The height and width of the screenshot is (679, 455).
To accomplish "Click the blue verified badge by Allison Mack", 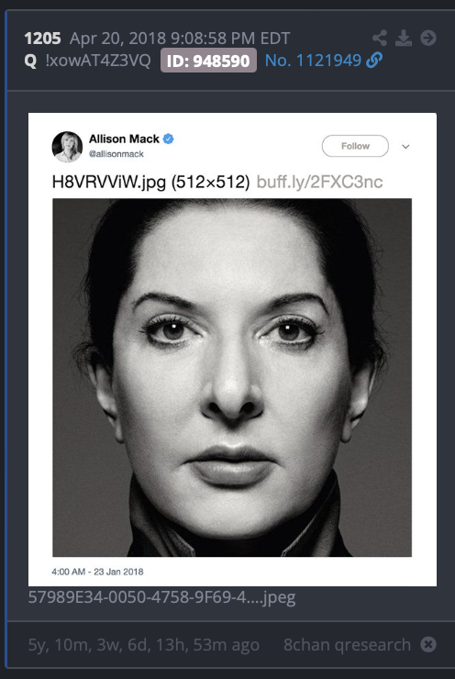I will pyautogui.click(x=169, y=139).
